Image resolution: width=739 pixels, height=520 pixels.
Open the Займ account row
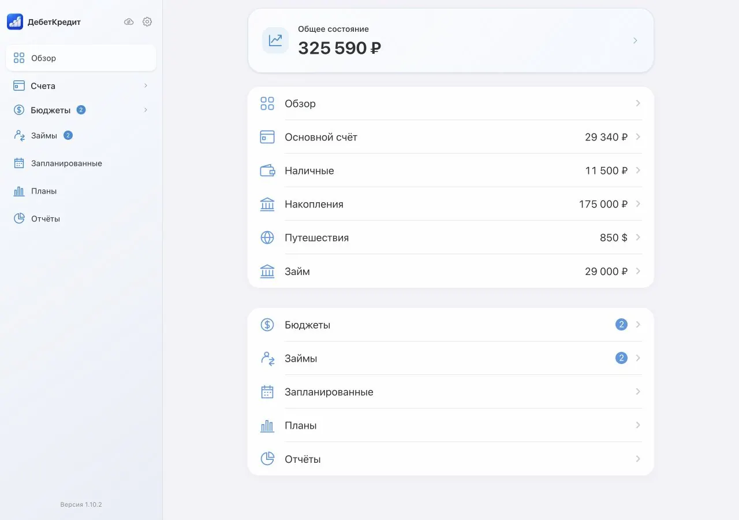coord(451,271)
